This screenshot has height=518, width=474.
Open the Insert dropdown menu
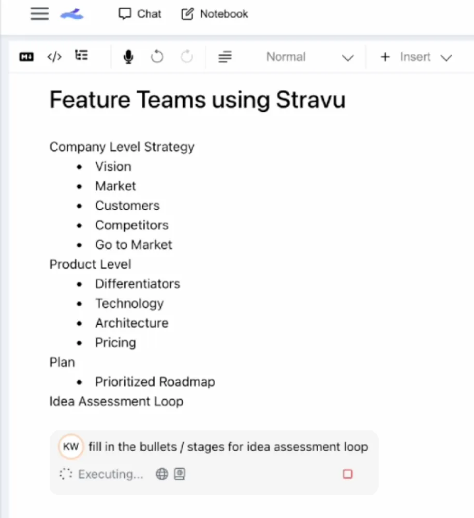click(x=416, y=57)
